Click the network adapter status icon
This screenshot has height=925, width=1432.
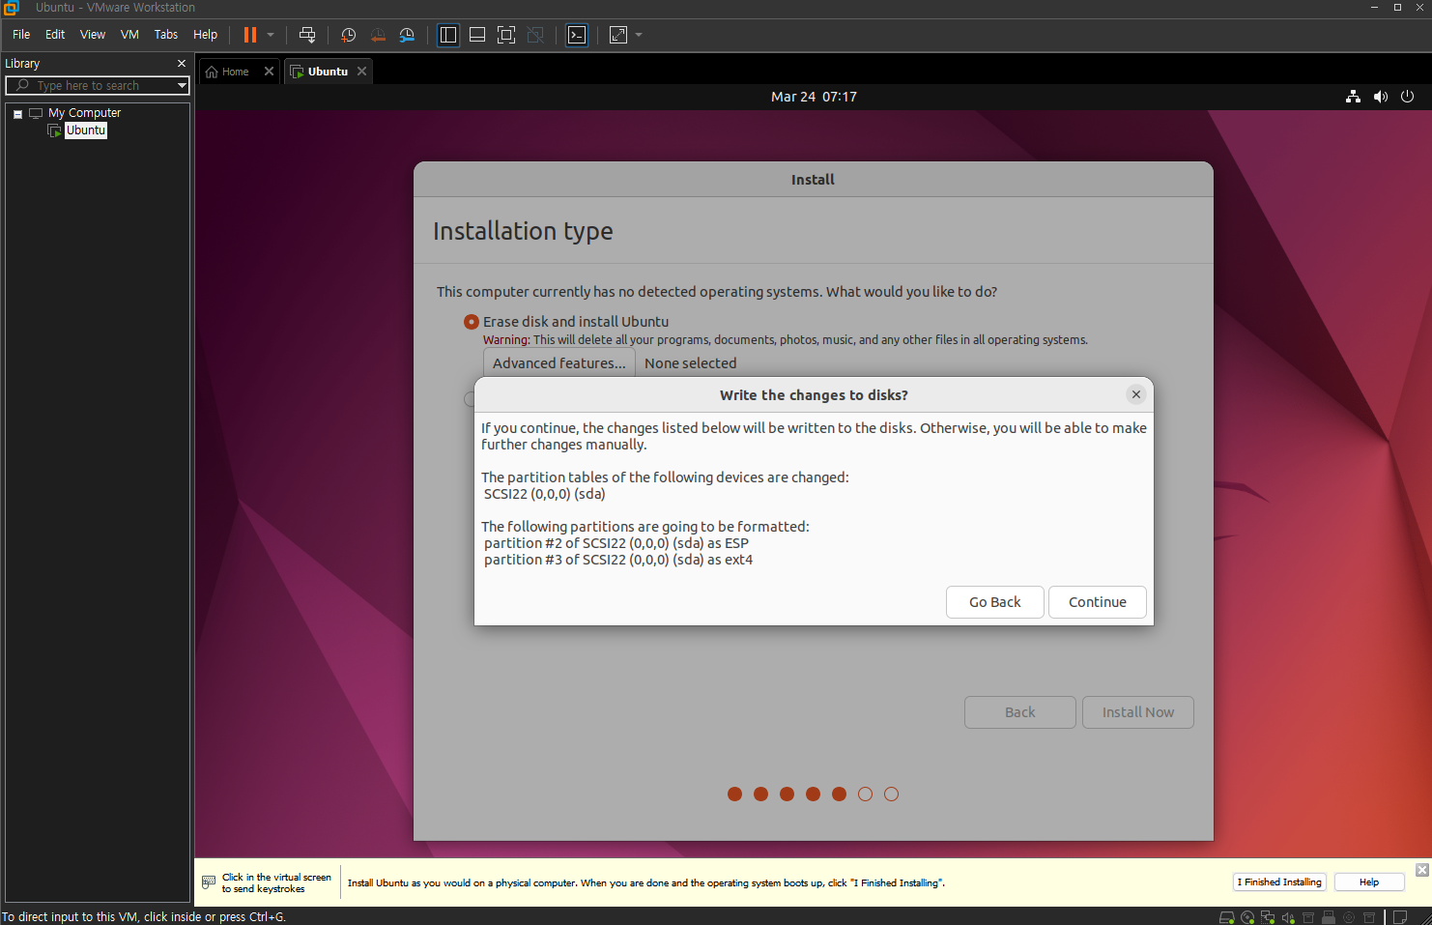pyautogui.click(x=1268, y=917)
